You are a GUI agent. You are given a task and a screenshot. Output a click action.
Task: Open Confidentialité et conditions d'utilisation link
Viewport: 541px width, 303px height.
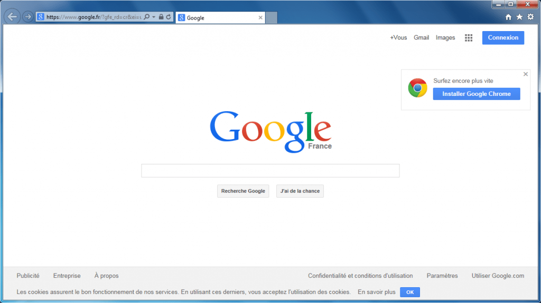(x=360, y=276)
